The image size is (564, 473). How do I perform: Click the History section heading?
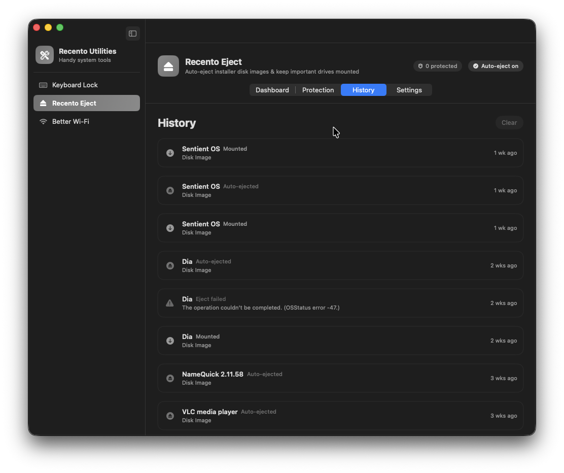coord(177,123)
